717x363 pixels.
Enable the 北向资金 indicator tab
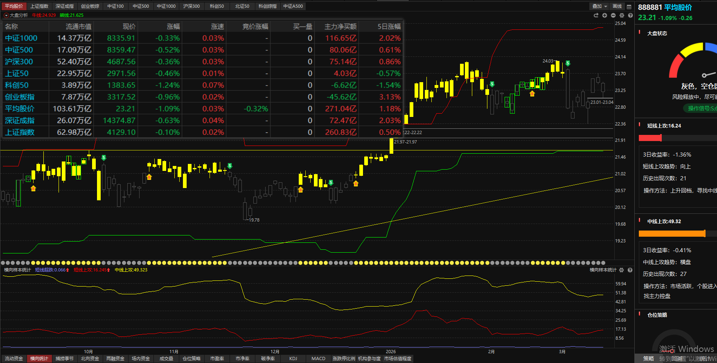[x=90, y=359]
